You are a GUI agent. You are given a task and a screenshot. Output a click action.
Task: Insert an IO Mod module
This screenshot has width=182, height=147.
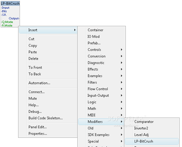click(102, 37)
